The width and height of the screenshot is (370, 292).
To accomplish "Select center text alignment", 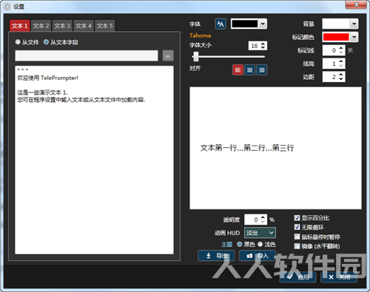I will (x=249, y=70).
